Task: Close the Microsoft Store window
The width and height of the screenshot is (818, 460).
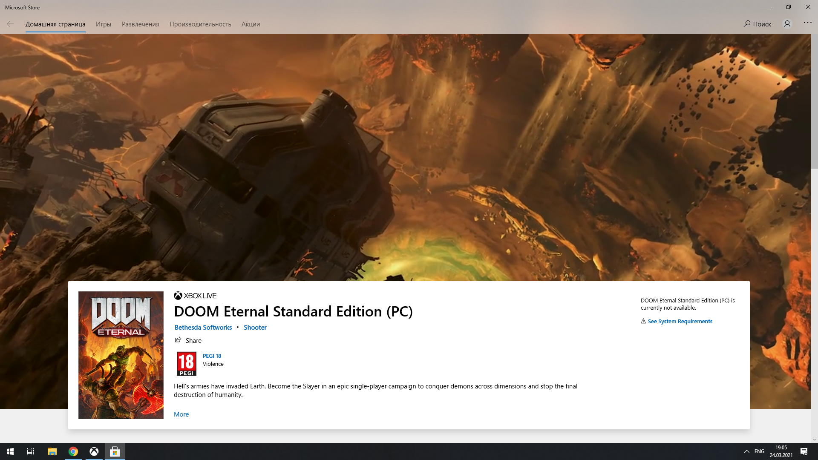Action: [808, 7]
